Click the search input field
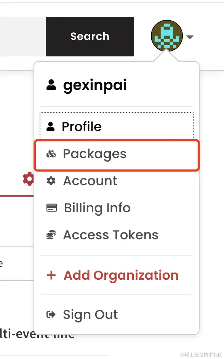The height and width of the screenshot is (359, 224). click(x=22, y=37)
